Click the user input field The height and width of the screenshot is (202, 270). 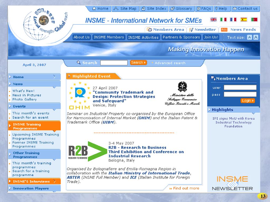coord(240,88)
